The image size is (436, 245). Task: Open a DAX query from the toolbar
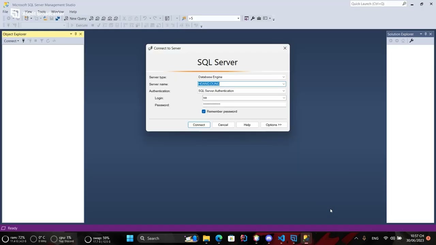pos(116,18)
